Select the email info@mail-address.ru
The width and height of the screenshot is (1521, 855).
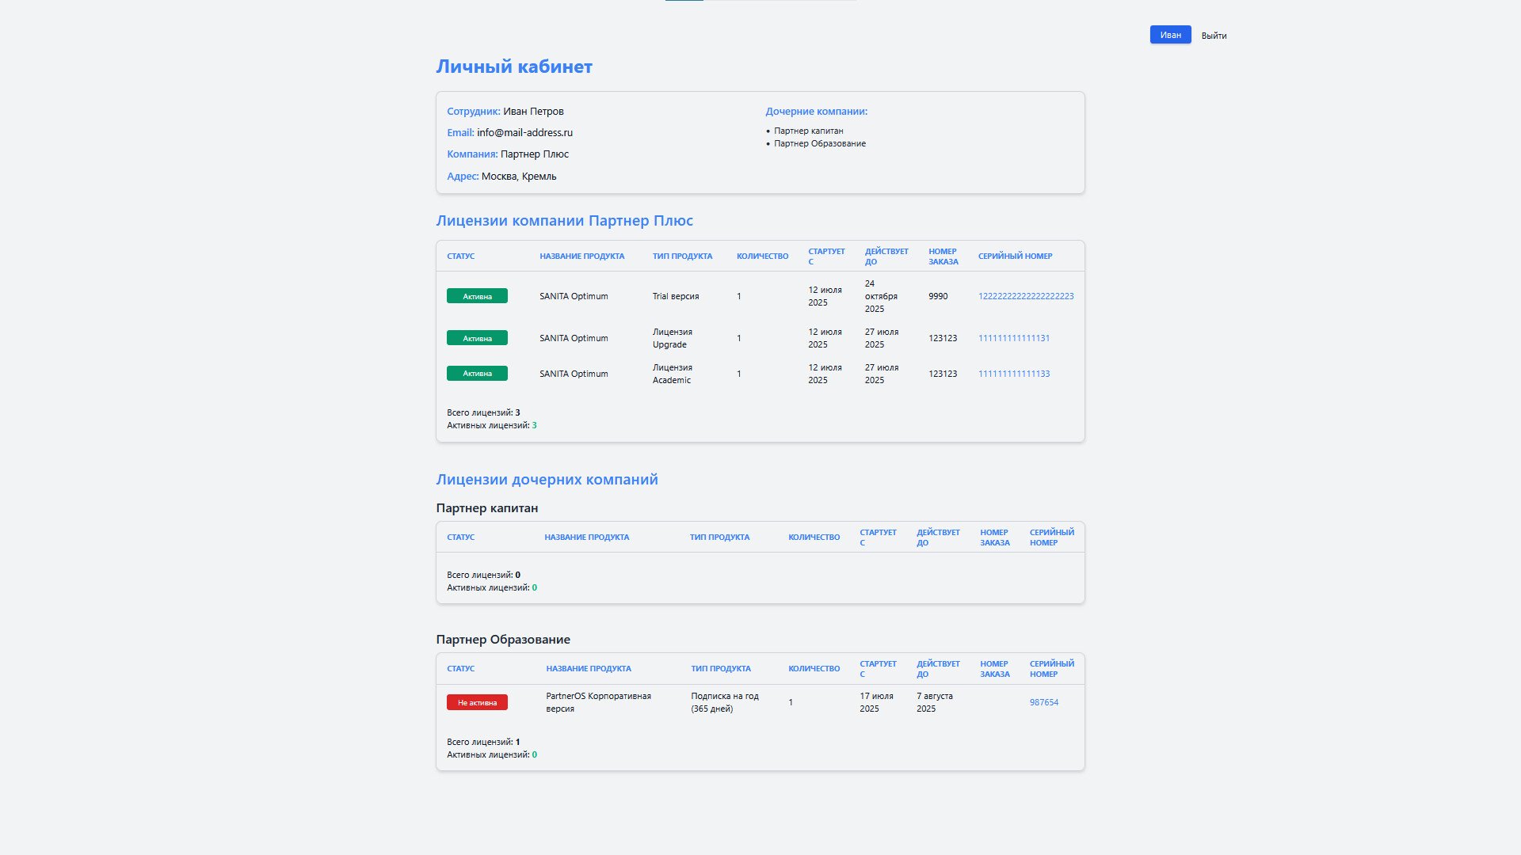[524, 133]
